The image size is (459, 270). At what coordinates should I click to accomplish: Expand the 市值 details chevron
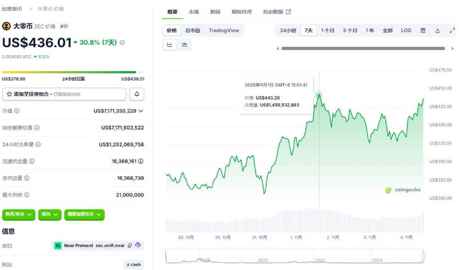(x=141, y=111)
